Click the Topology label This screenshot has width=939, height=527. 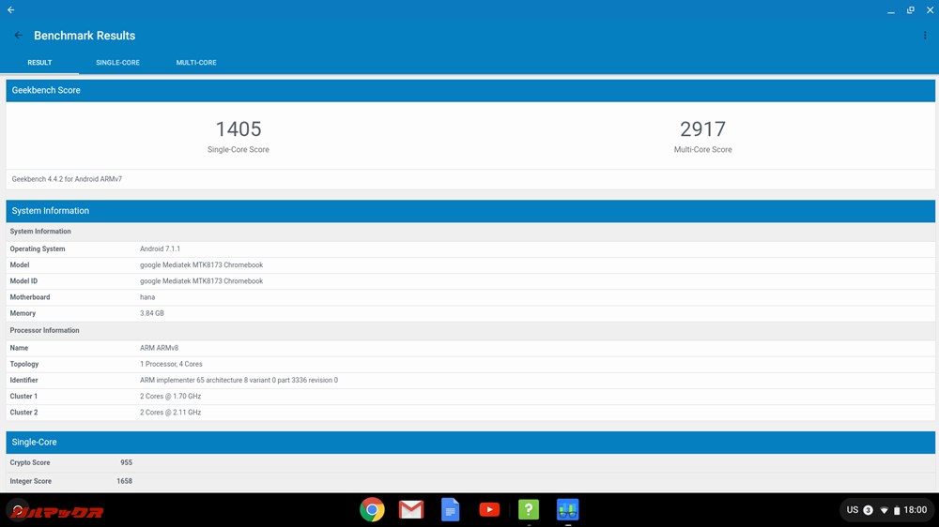tap(24, 364)
